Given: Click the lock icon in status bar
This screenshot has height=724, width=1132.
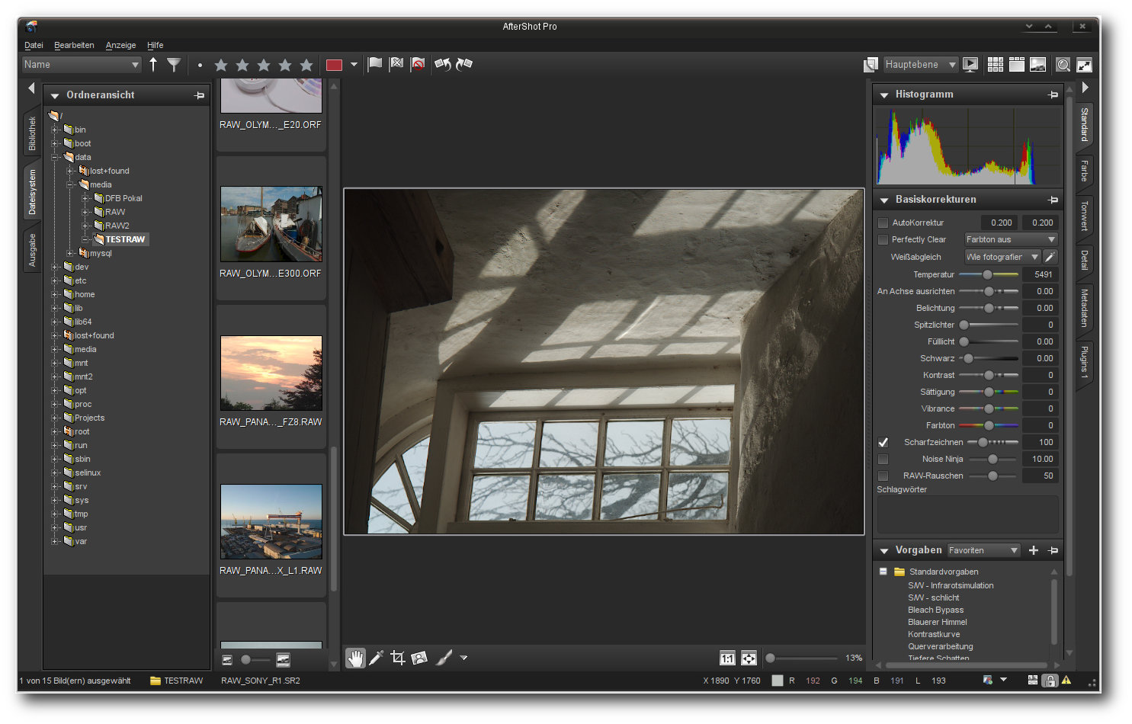Looking at the screenshot, I should coord(1050,681).
